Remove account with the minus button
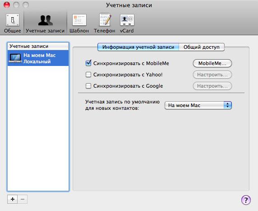 pos(23,199)
